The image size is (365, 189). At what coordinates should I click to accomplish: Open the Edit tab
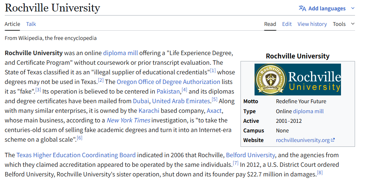(x=287, y=24)
